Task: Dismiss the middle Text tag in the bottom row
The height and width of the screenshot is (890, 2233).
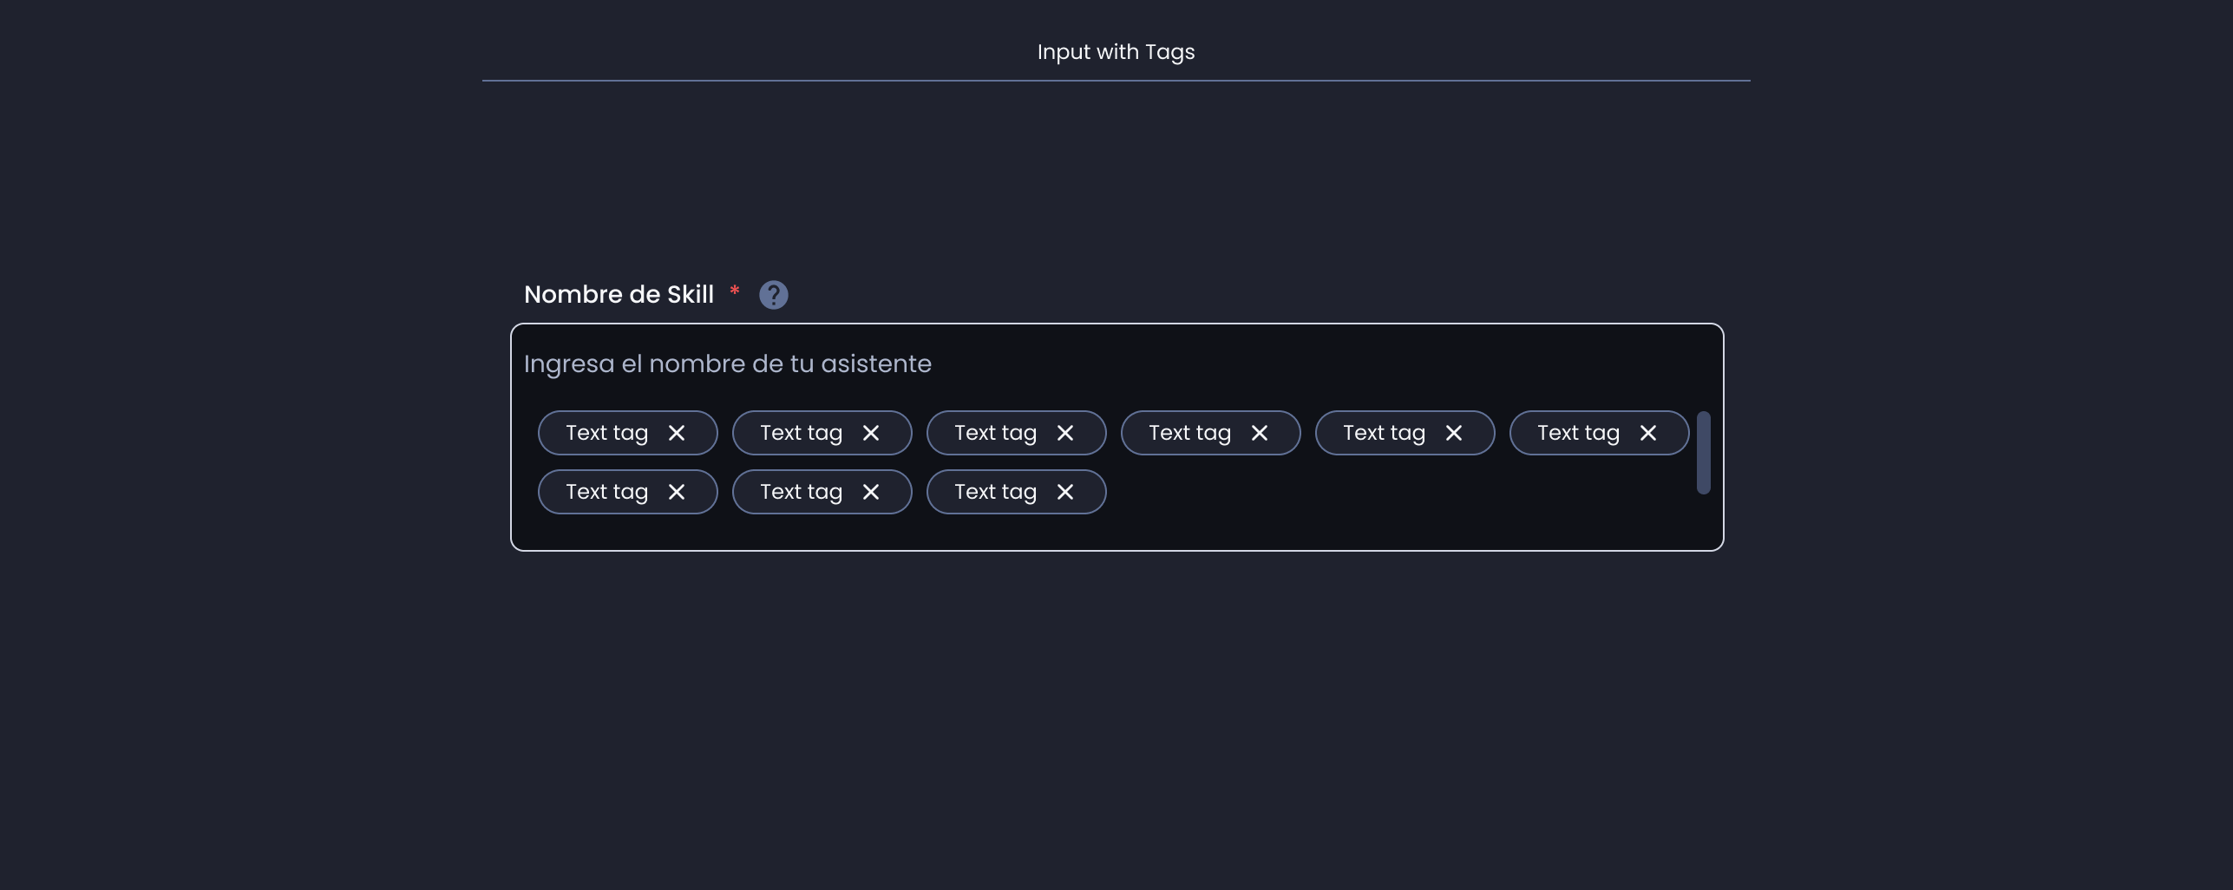Action: [x=871, y=492]
